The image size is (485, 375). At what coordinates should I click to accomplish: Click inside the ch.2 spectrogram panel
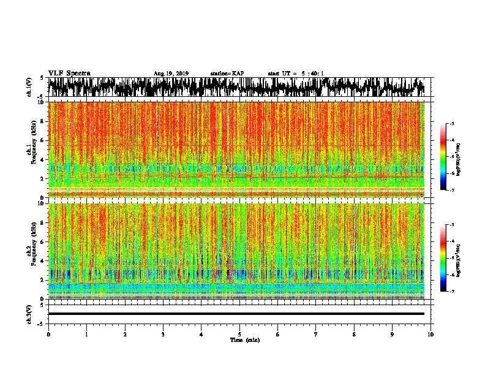click(236, 251)
